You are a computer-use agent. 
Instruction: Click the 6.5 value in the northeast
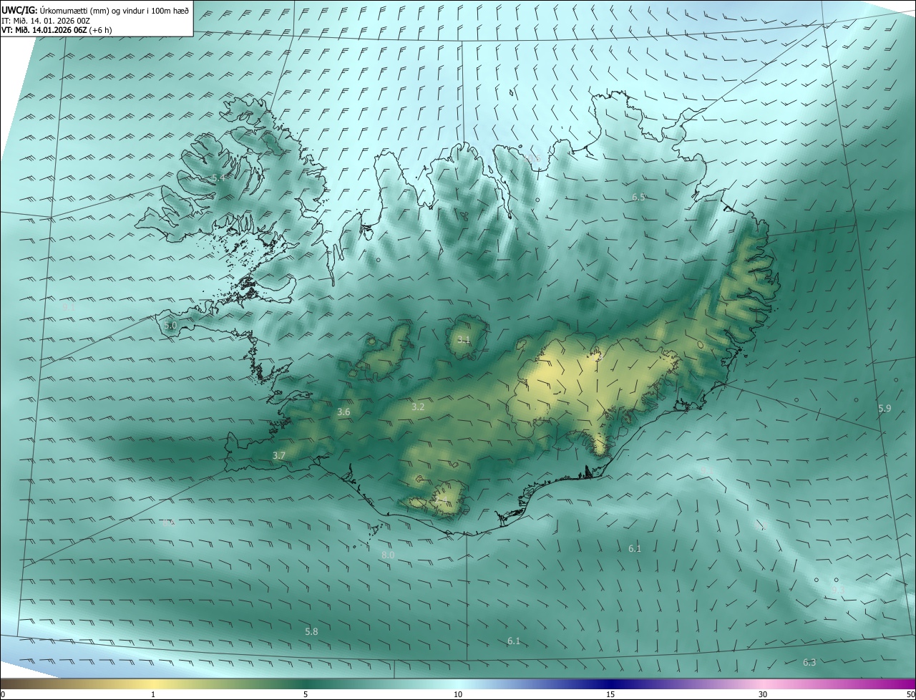point(638,196)
